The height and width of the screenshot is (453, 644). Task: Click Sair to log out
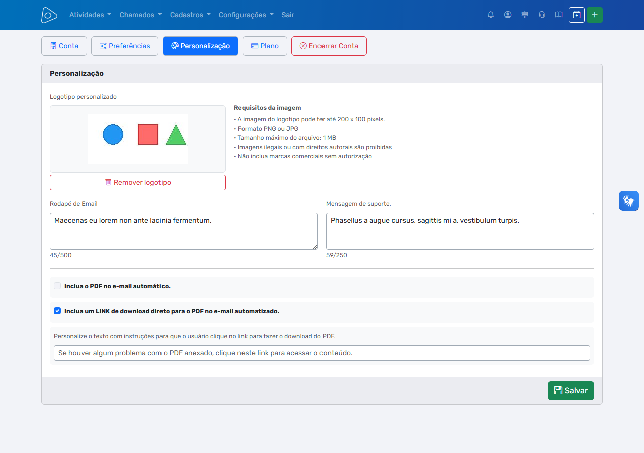(x=288, y=15)
